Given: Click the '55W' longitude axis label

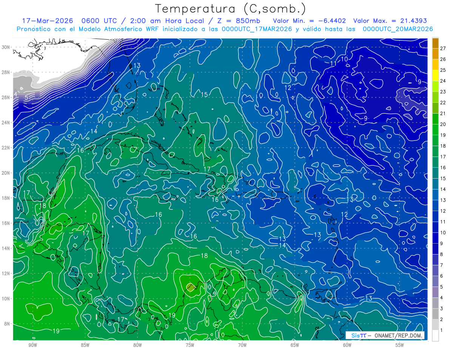Looking at the screenshot, I should tap(400, 345).
